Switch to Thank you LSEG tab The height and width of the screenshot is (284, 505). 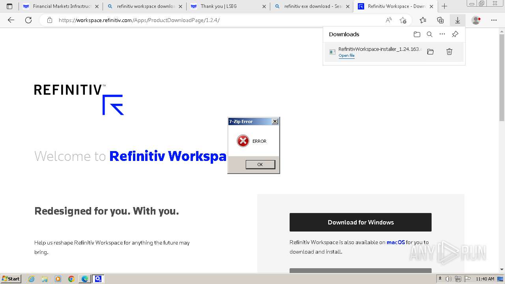229,6
